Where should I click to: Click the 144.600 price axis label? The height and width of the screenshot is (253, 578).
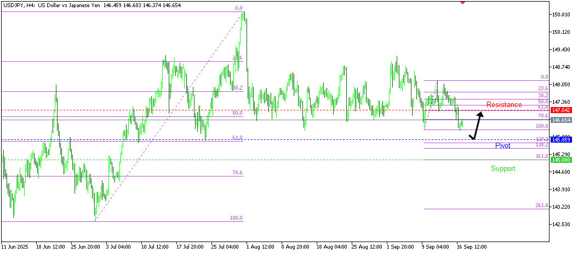561,172
